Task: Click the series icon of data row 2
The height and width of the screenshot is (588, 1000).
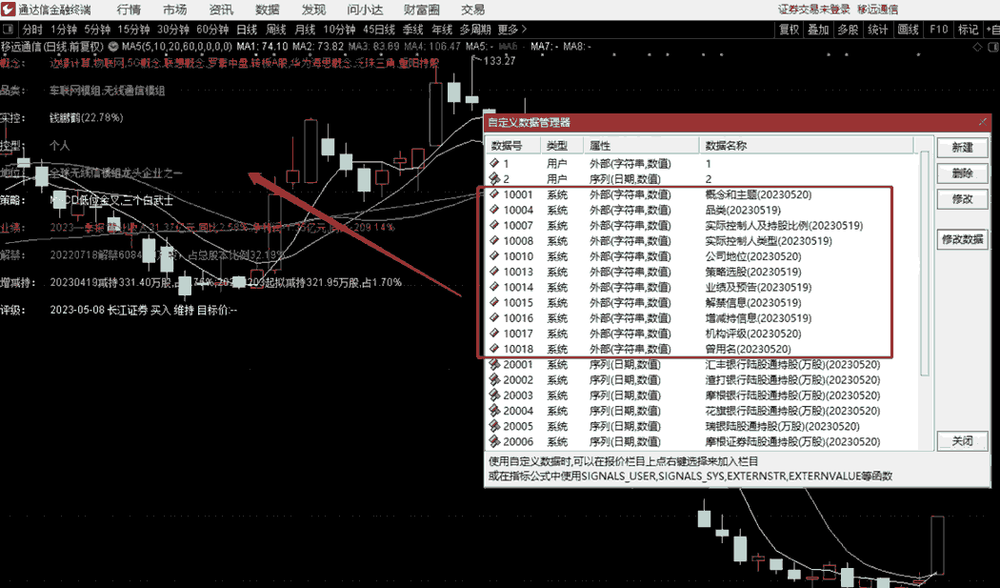Action: [494, 179]
